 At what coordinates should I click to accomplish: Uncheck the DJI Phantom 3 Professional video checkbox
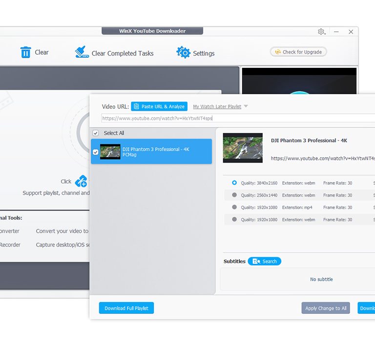[x=95, y=152]
